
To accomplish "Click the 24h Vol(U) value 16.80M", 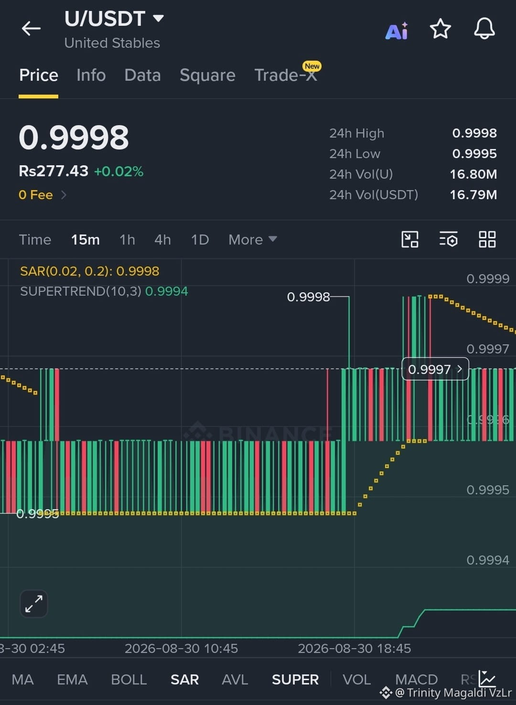I will (473, 174).
